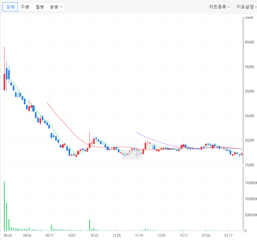Open the 분봉 minute chart dropdown

tap(56, 7)
